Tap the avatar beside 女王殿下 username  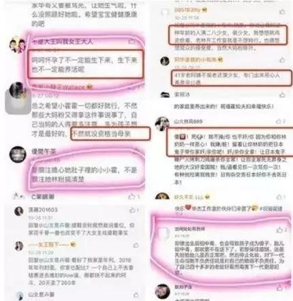[19, 246]
